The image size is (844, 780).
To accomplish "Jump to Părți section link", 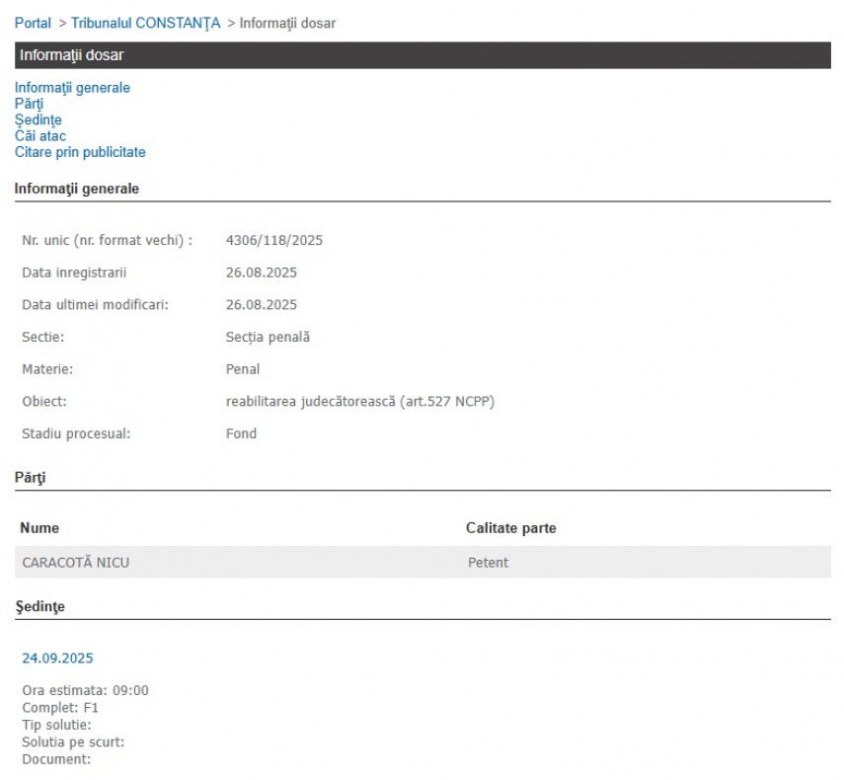I will pos(29,104).
